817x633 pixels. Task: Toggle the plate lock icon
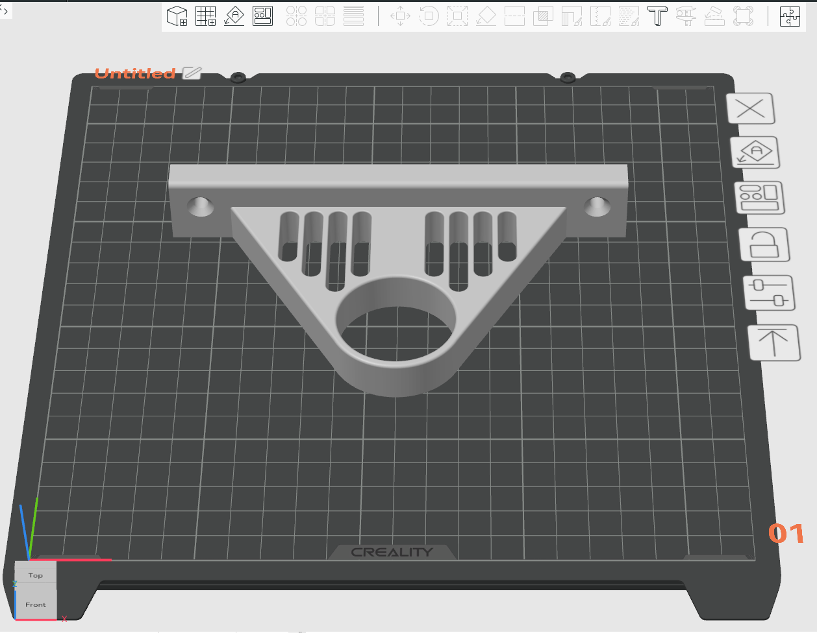tap(764, 245)
